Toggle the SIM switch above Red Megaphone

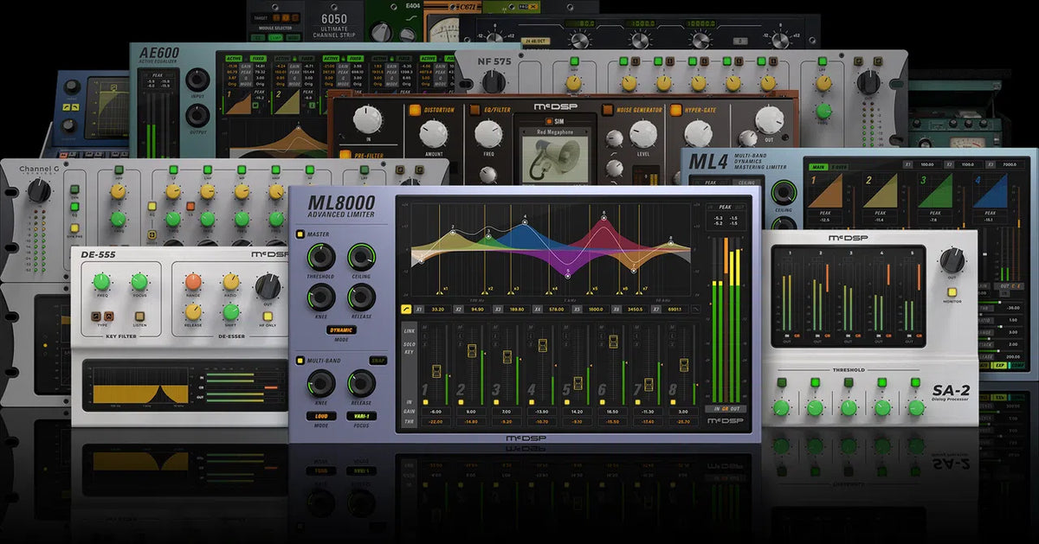(549, 121)
